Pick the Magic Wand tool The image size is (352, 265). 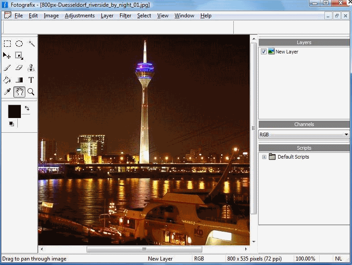pyautogui.click(x=31, y=44)
